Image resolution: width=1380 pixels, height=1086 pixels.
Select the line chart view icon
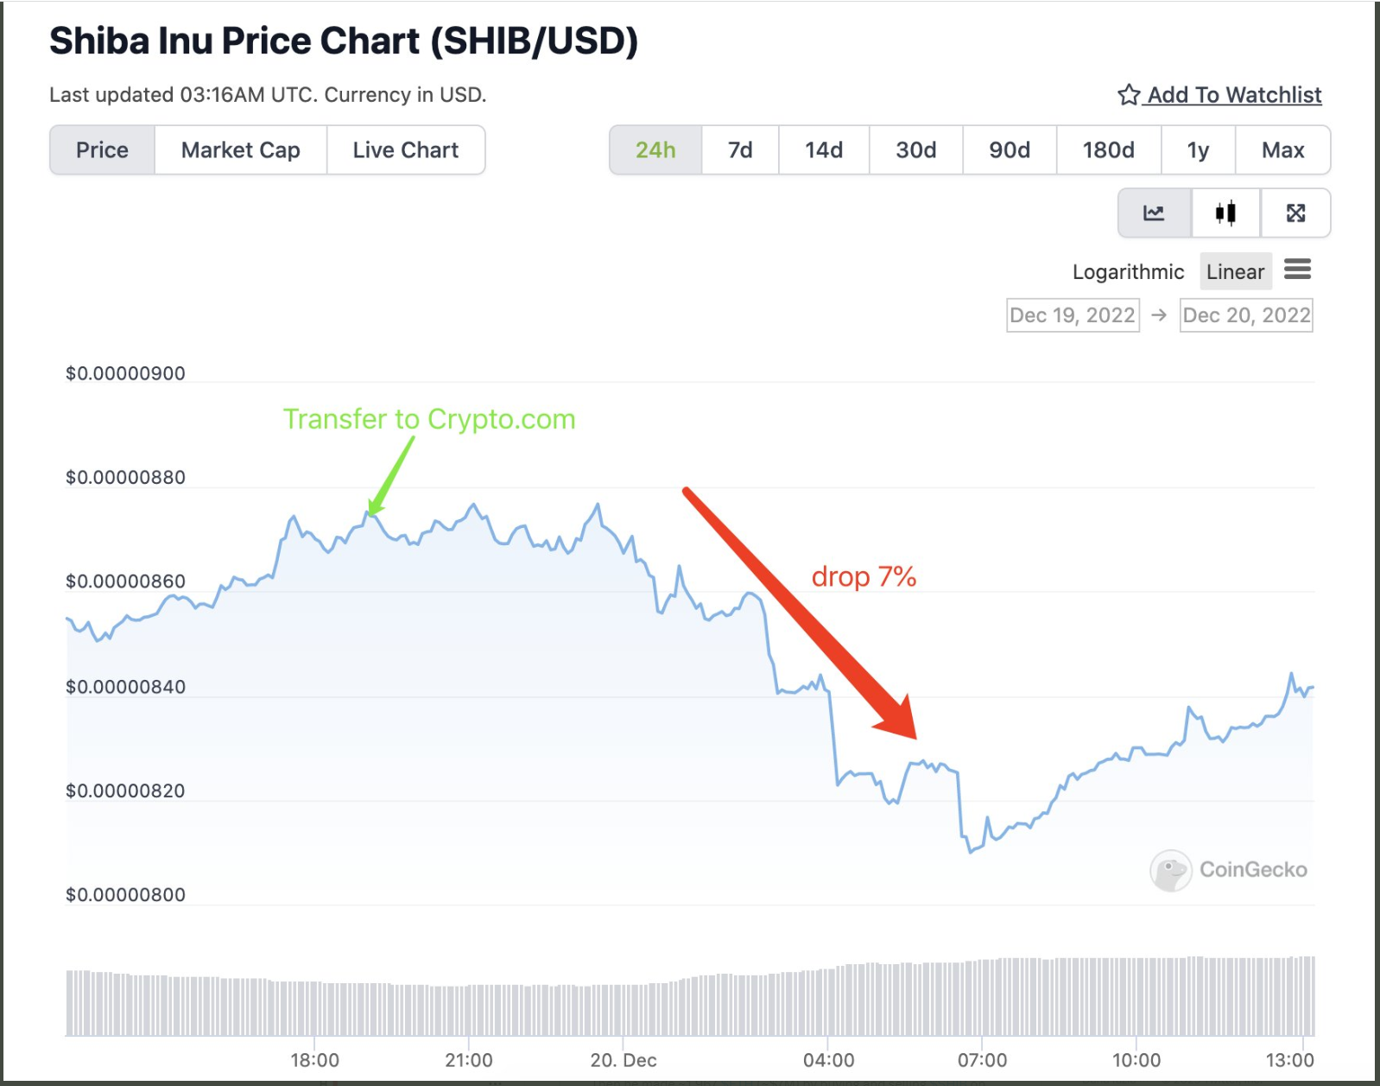click(1154, 213)
